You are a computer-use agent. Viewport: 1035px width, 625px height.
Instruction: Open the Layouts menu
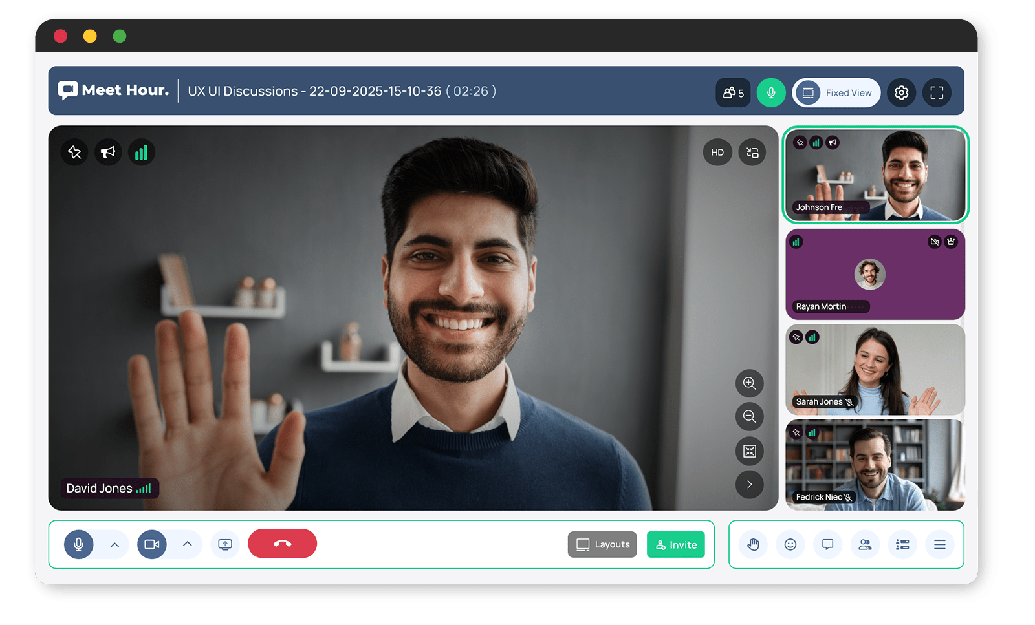(602, 545)
